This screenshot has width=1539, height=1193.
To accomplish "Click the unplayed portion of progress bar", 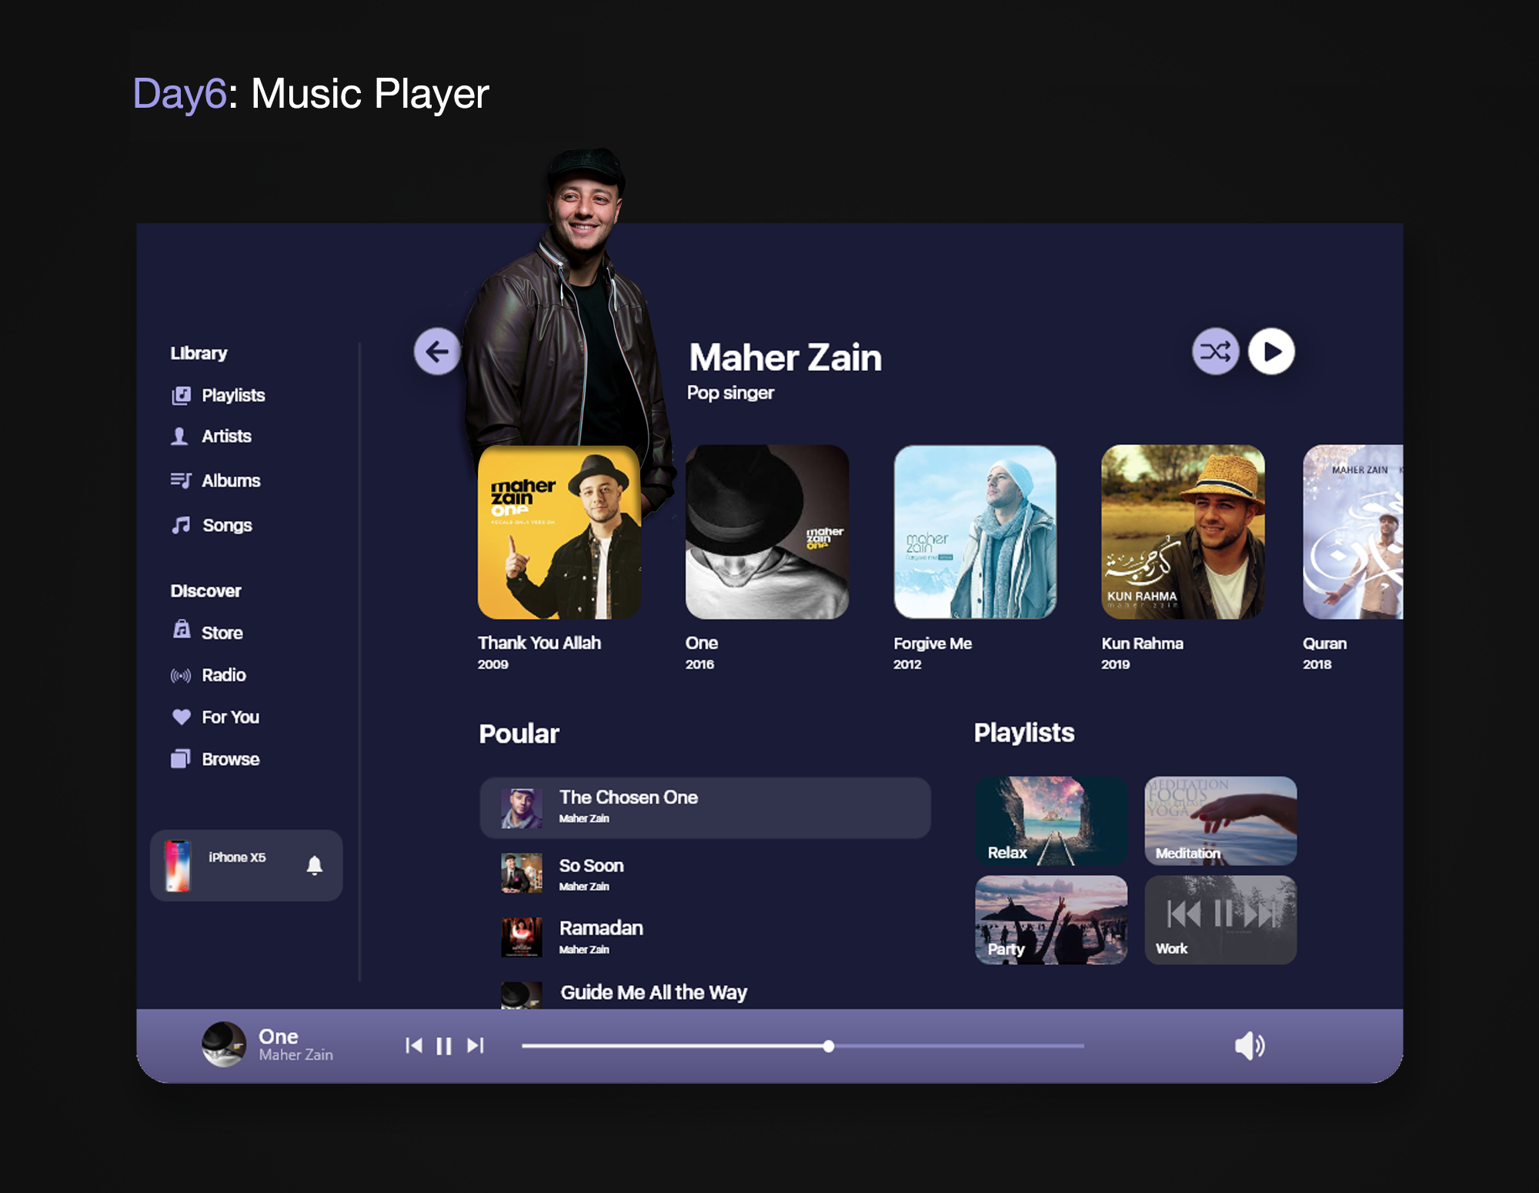I will (960, 1046).
